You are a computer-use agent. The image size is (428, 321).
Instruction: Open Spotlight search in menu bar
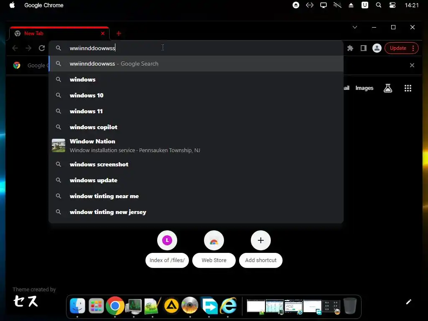point(379,5)
